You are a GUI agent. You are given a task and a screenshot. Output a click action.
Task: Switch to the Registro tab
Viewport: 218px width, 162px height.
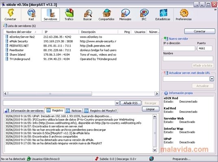click(x=55, y=110)
